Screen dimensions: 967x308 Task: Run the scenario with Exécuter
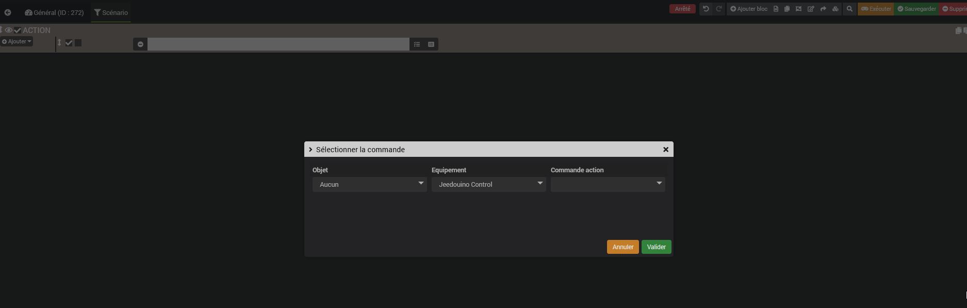[876, 9]
